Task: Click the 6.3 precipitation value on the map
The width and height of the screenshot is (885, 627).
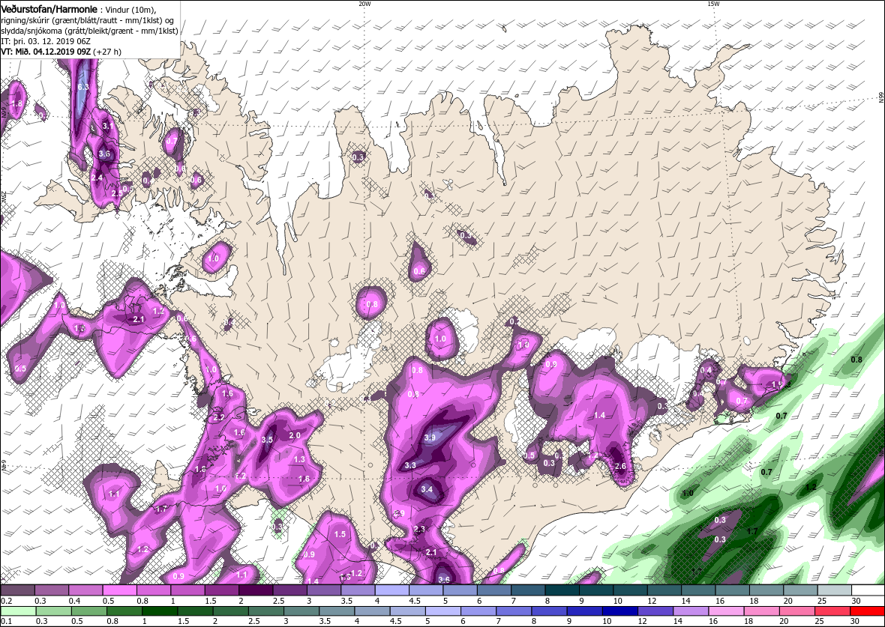Action: click(x=83, y=87)
